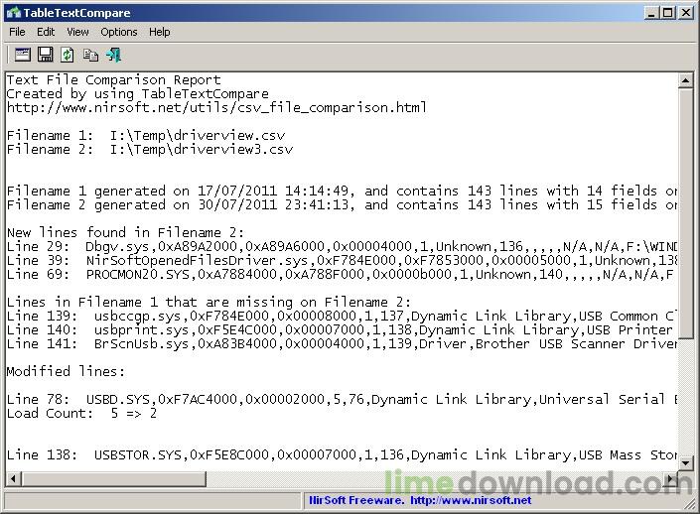Maximize the TableTextCompare window
This screenshot has height=514, width=700.
click(x=667, y=13)
